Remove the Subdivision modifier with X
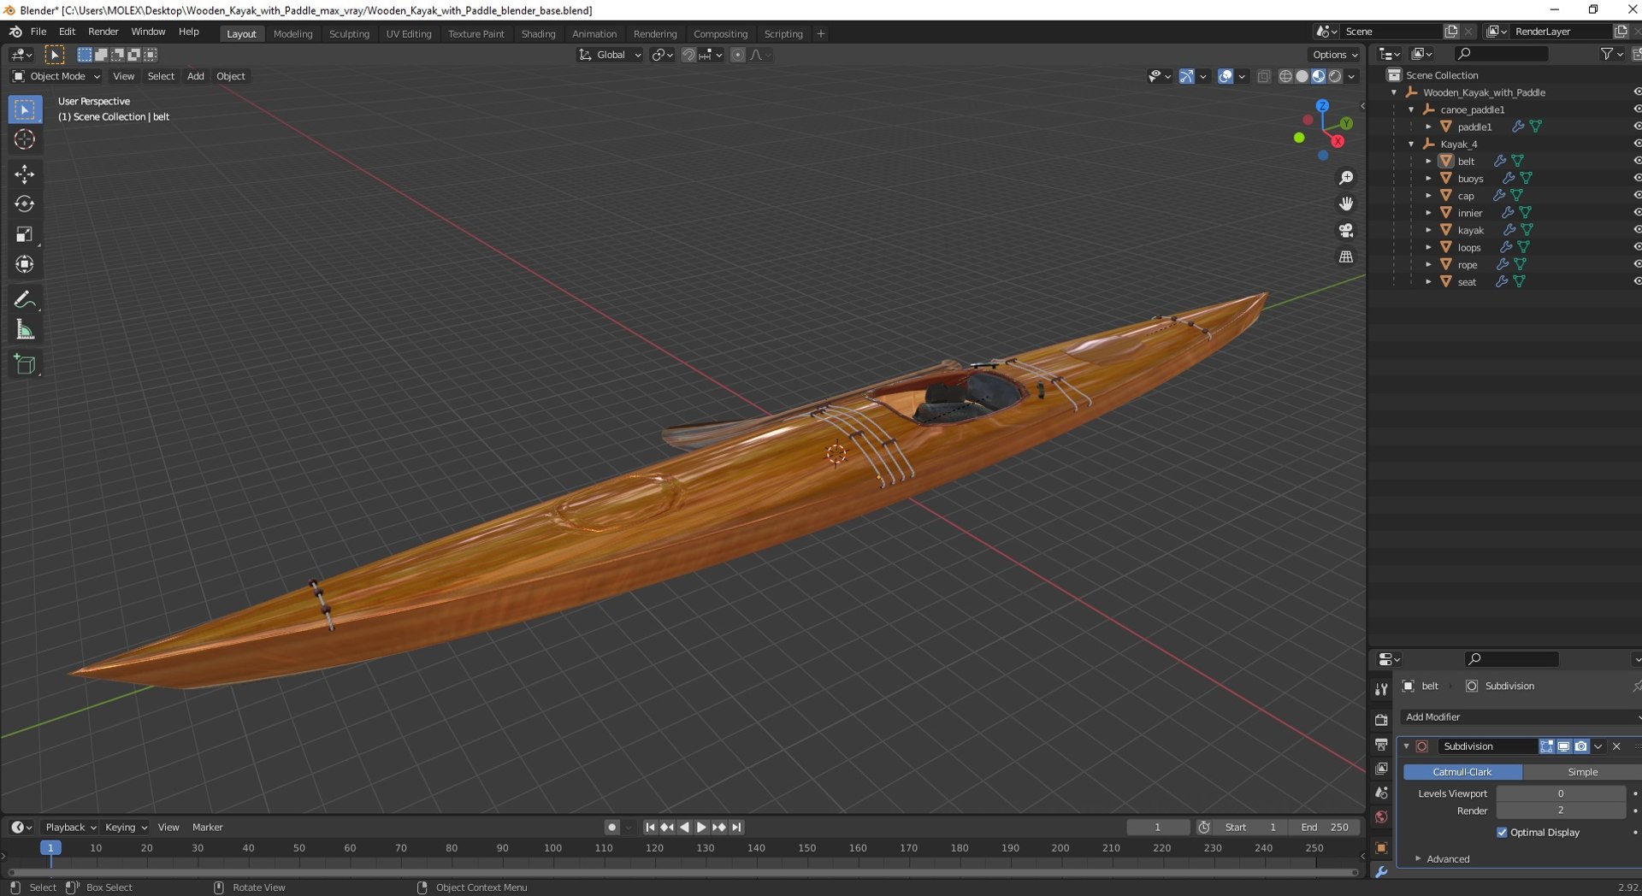The image size is (1642, 896). coord(1616,746)
